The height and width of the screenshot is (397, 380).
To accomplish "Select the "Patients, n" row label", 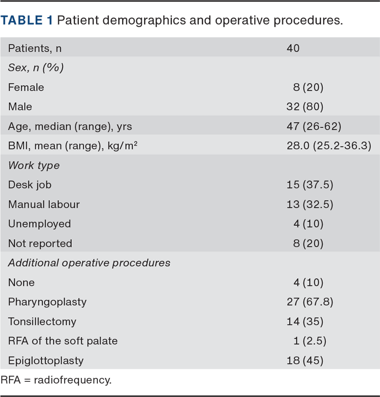I will 35,48.
